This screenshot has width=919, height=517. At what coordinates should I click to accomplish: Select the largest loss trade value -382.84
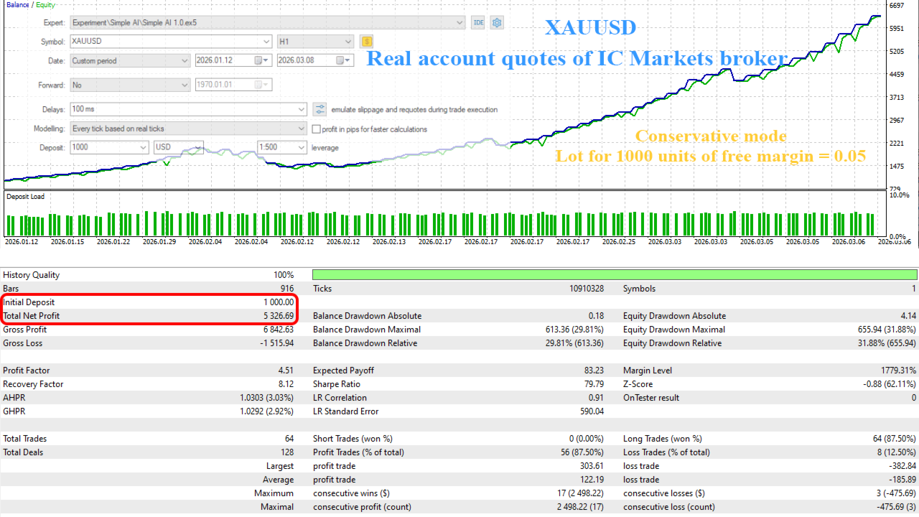[903, 466]
